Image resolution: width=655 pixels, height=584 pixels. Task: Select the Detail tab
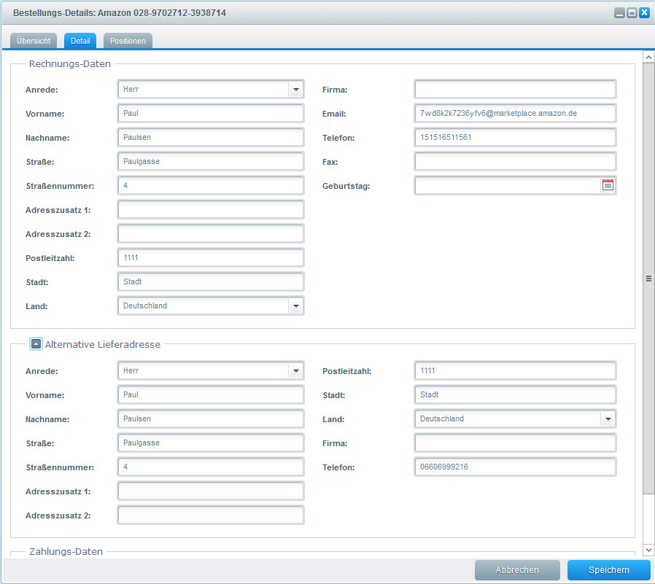click(81, 41)
